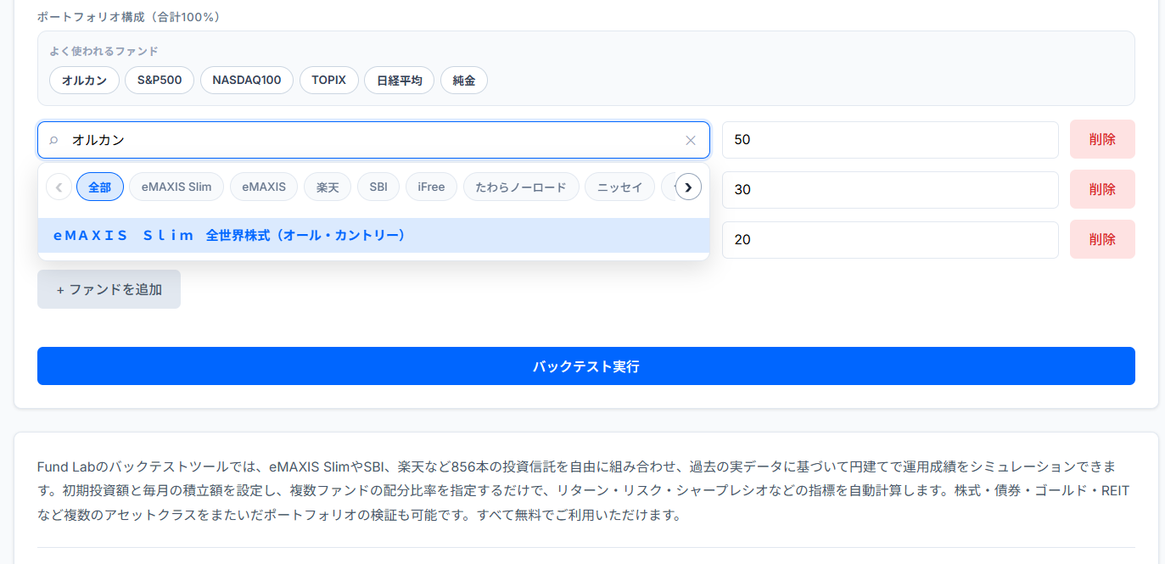Viewport: 1165px width, 564px height.
Task: Enable the eMAXIS Slim brand filter
Action: click(x=176, y=187)
